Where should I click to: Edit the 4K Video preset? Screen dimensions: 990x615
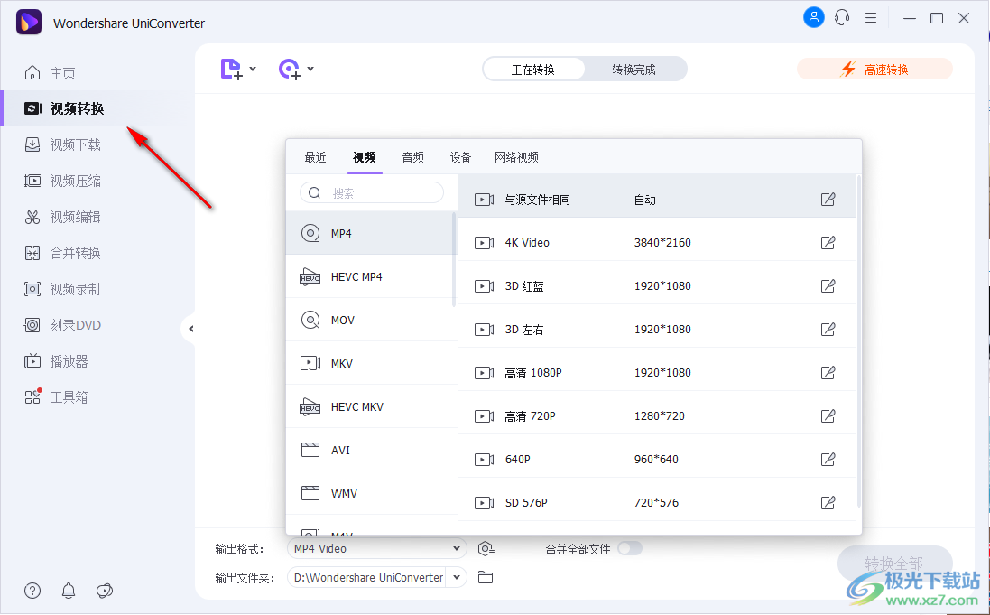828,243
